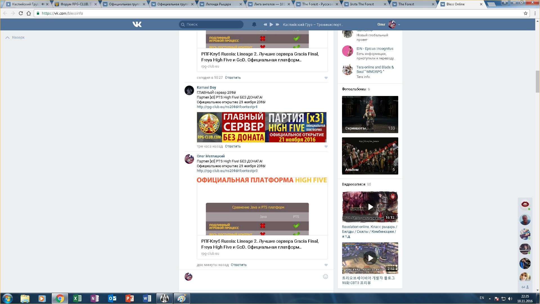The width and height of the screenshot is (540, 304).
Task: Open the Chrome three-dot menu
Action: (x=535, y=13)
